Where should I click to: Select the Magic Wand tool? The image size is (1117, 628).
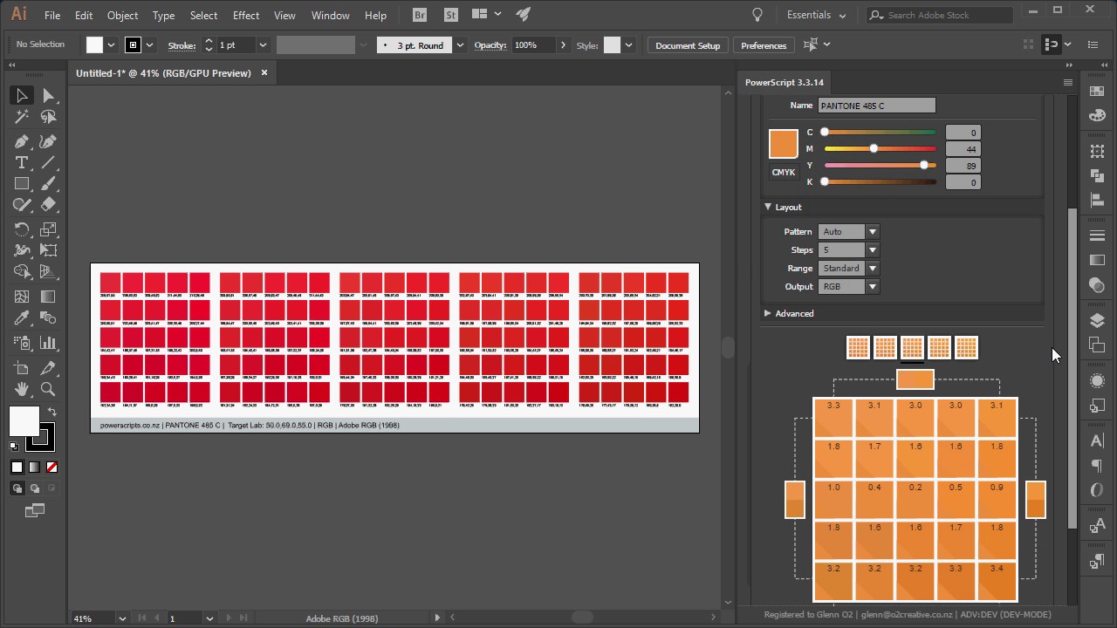point(22,117)
